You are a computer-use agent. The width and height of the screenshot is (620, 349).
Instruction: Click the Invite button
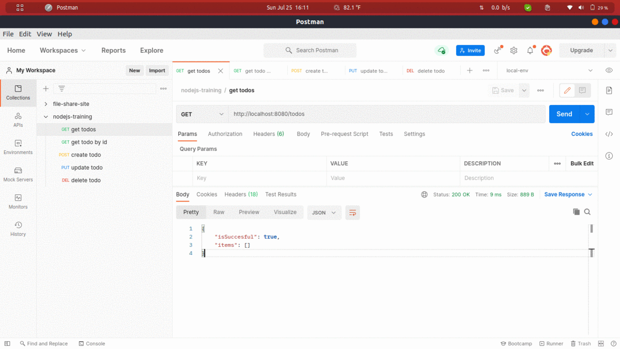pos(470,50)
